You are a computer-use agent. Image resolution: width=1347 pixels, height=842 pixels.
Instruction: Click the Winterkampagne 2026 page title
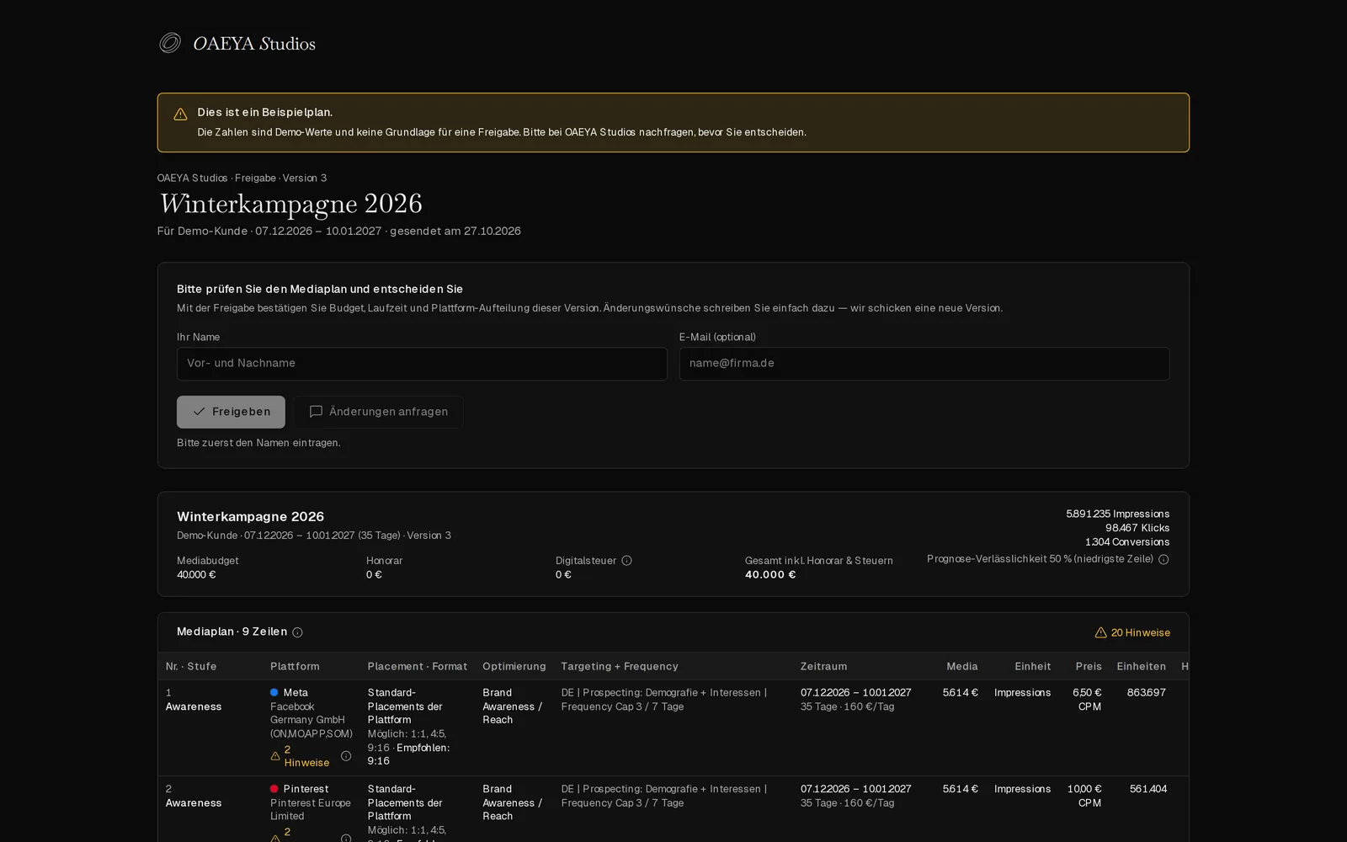(290, 204)
